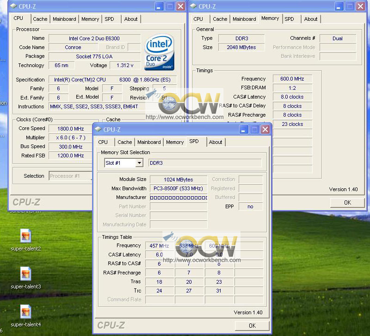Open Memory tab in left CPU window
The width and height of the screenshot is (370, 336).
pos(90,19)
